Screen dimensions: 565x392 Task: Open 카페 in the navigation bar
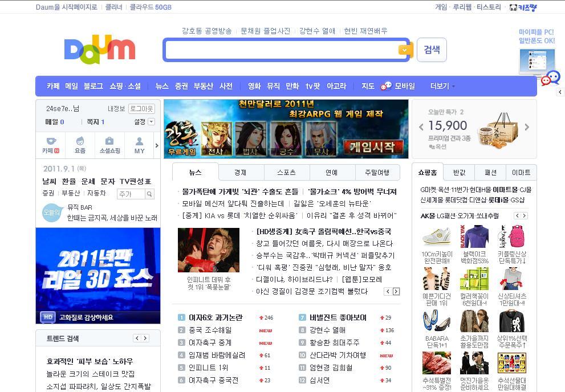click(x=53, y=86)
